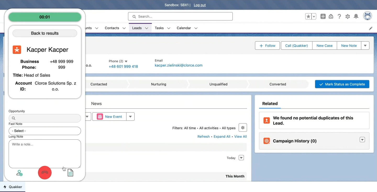This screenshot has width=377, height=192.
Task: Click the Follow button
Action: pyautogui.click(x=267, y=46)
